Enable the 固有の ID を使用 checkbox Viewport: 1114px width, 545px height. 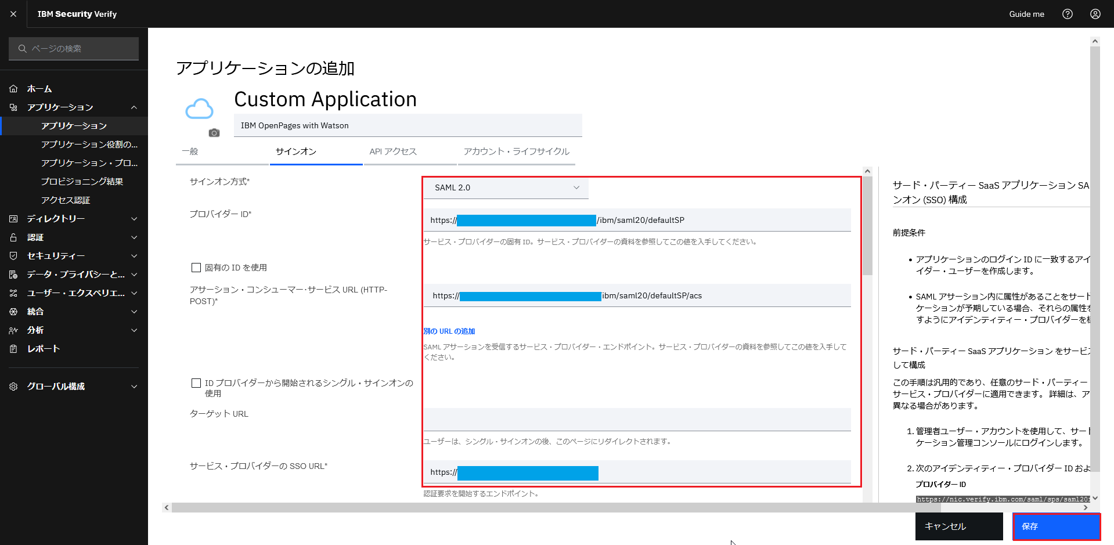pyautogui.click(x=196, y=268)
